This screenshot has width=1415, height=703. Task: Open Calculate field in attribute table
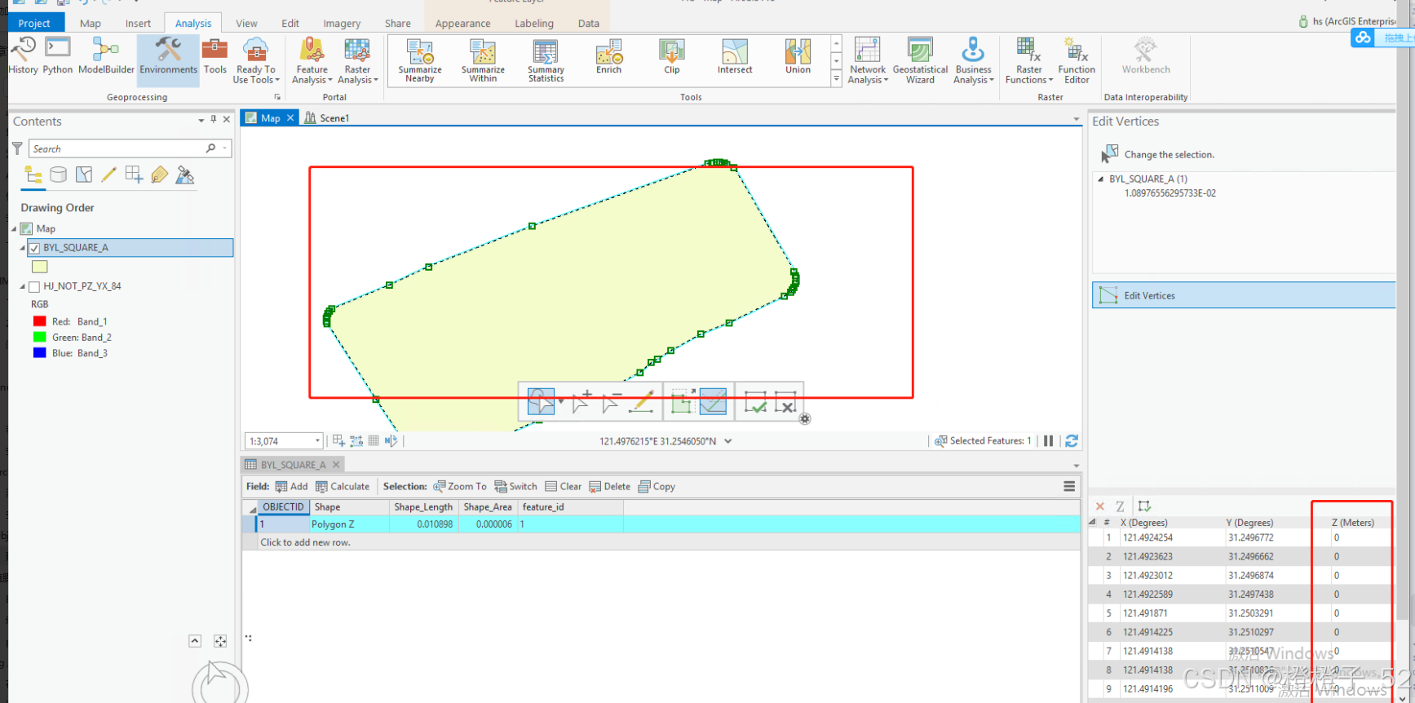pyautogui.click(x=343, y=487)
